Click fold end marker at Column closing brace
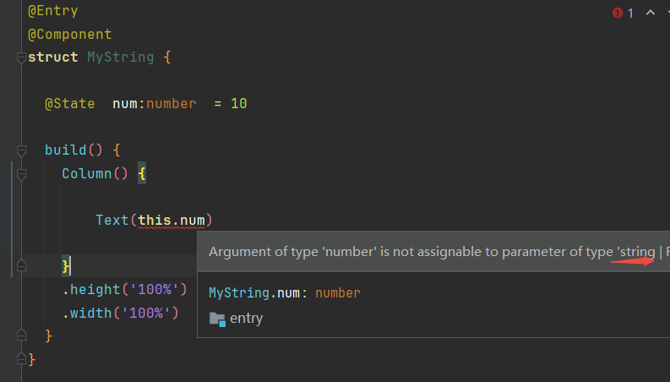 click(21, 266)
